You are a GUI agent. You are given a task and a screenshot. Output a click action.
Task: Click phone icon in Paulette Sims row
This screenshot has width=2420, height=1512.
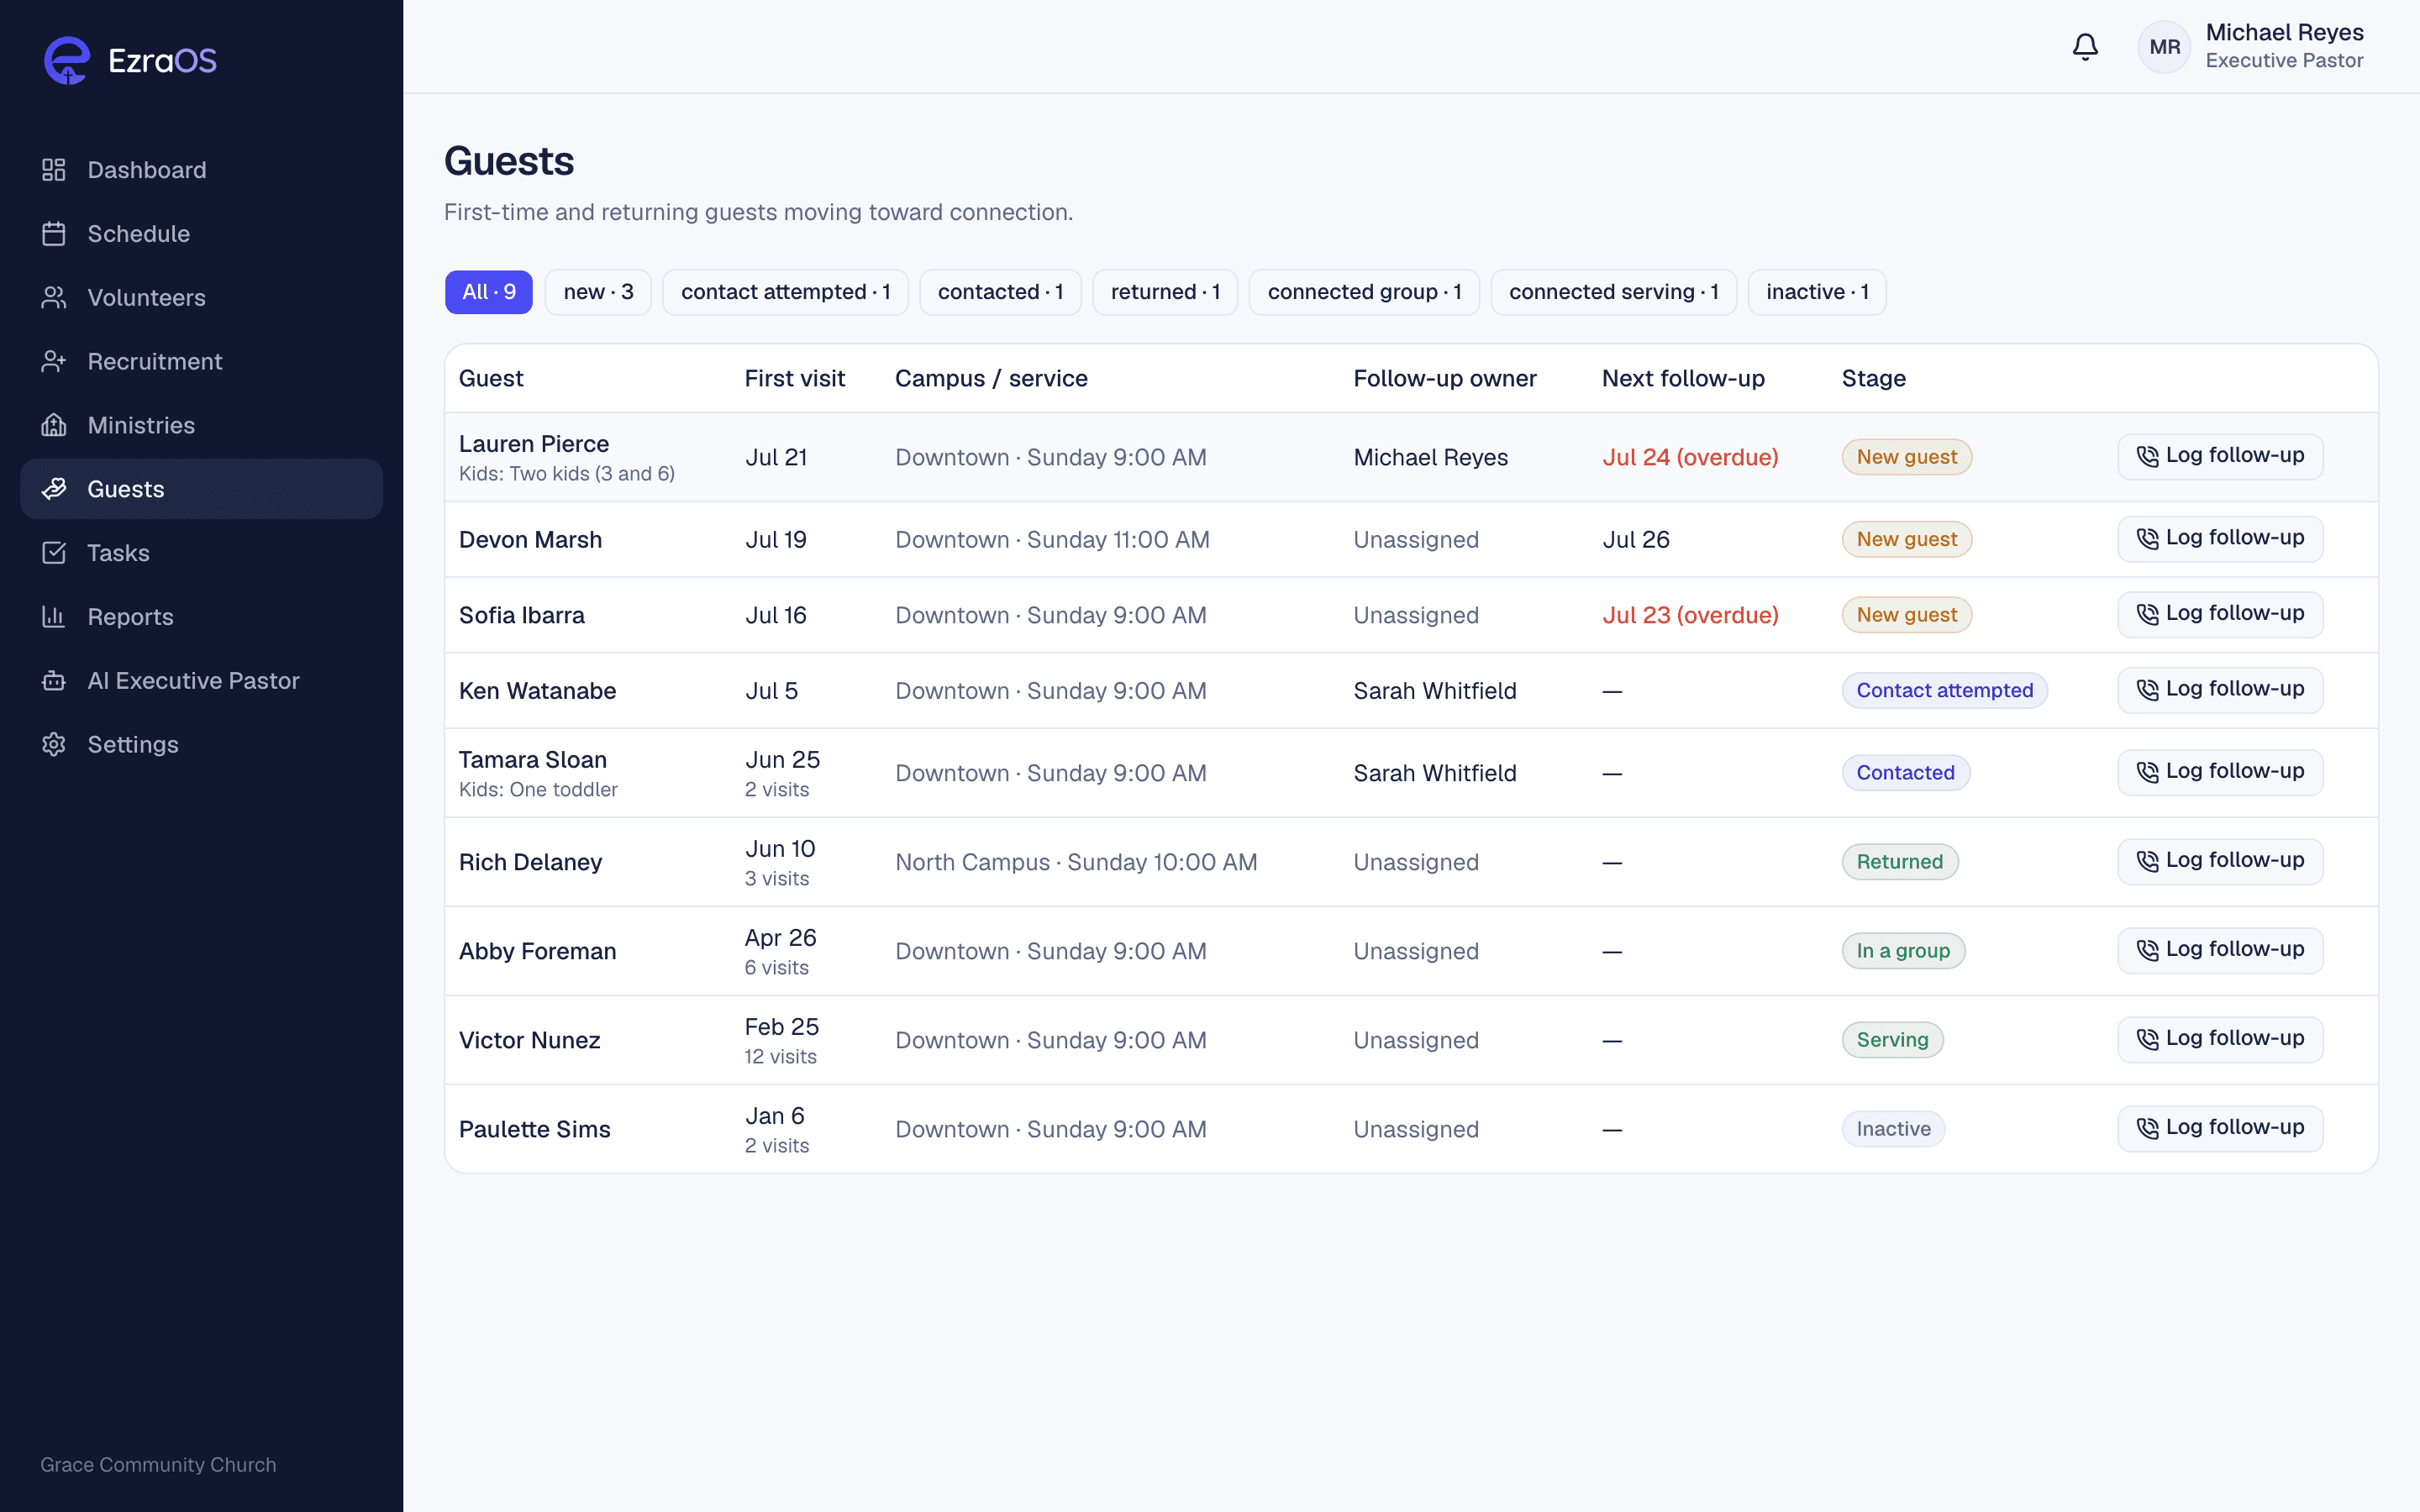[2147, 1128]
